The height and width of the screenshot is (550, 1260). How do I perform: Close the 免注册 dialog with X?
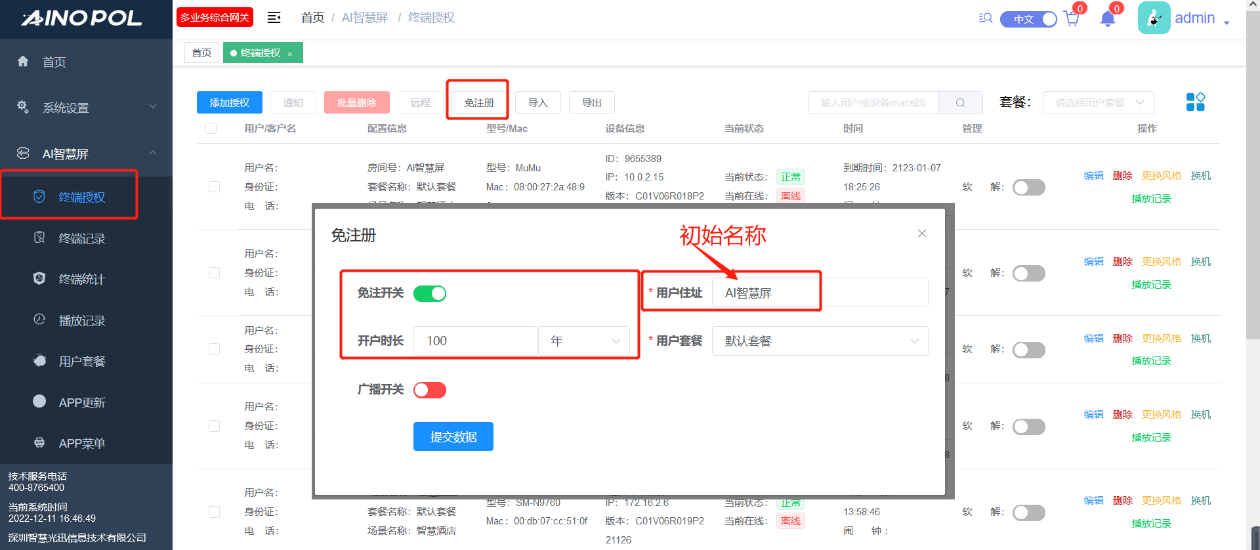(922, 234)
